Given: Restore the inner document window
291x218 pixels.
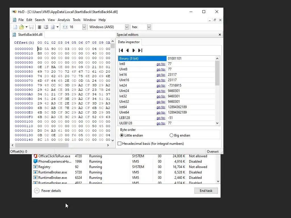Looking at the screenshot, I should click(215, 20).
